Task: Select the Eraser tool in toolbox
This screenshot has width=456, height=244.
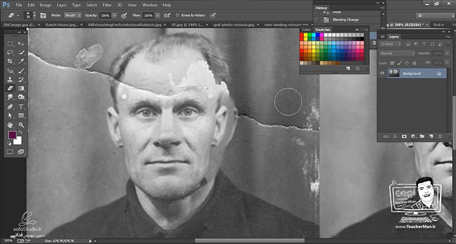Action: point(10,88)
